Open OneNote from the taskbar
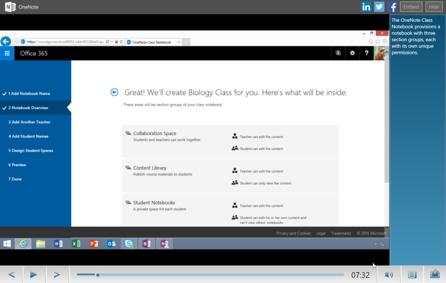This screenshot has width=446, height=283. coord(147,244)
